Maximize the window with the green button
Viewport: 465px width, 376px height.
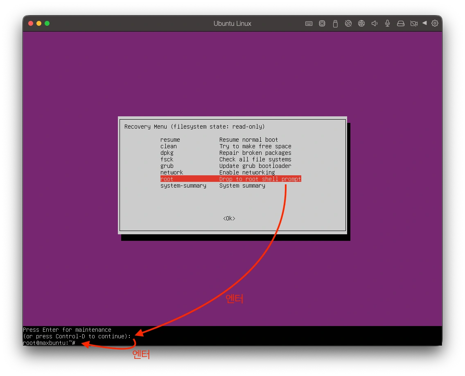click(x=47, y=23)
